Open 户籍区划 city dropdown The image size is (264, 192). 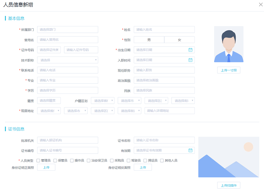pos(129,101)
